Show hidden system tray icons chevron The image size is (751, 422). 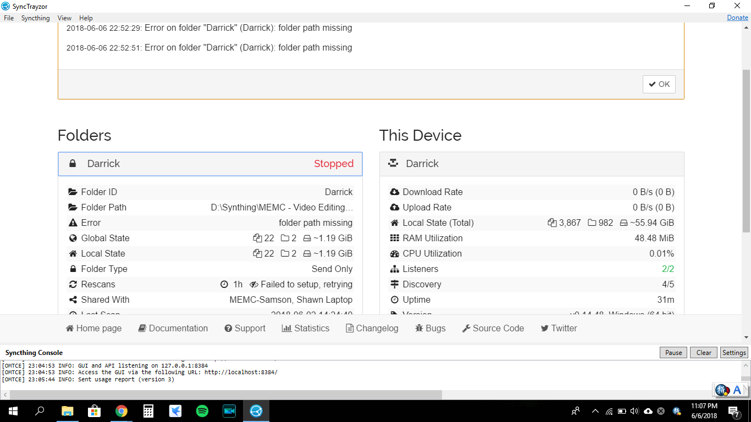tap(595, 411)
